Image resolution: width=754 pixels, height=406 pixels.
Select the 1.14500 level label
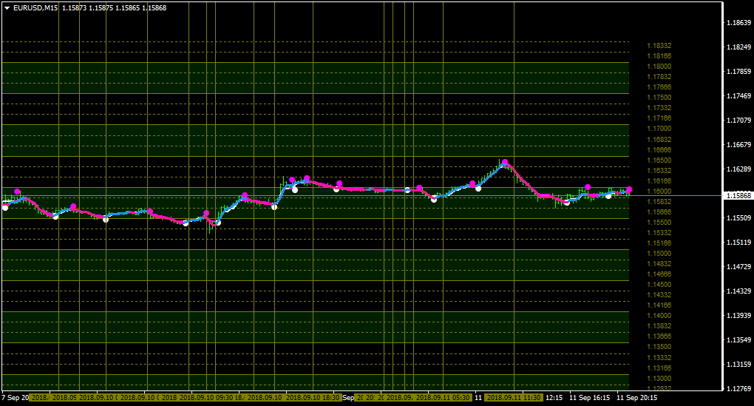pyautogui.click(x=659, y=285)
